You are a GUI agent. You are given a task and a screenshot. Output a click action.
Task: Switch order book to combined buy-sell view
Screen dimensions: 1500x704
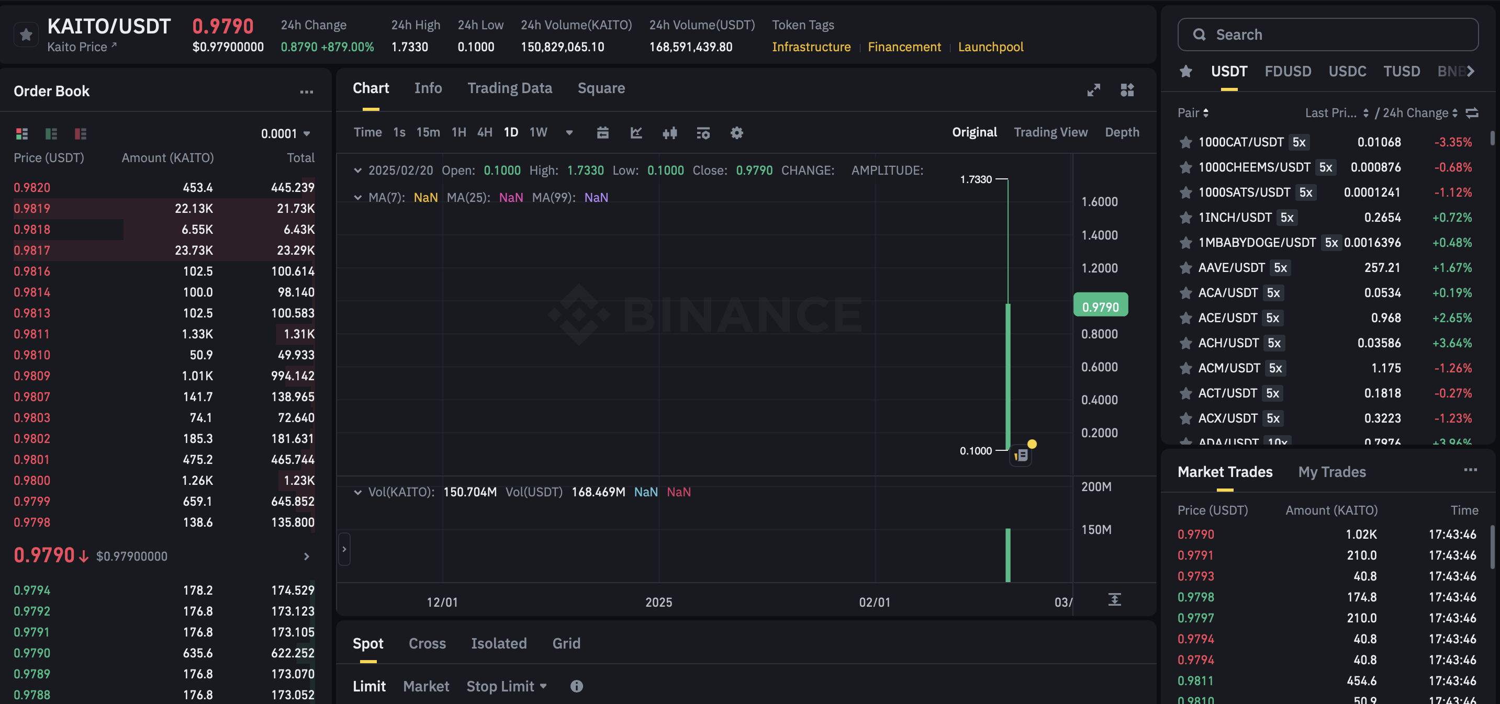pyautogui.click(x=22, y=134)
